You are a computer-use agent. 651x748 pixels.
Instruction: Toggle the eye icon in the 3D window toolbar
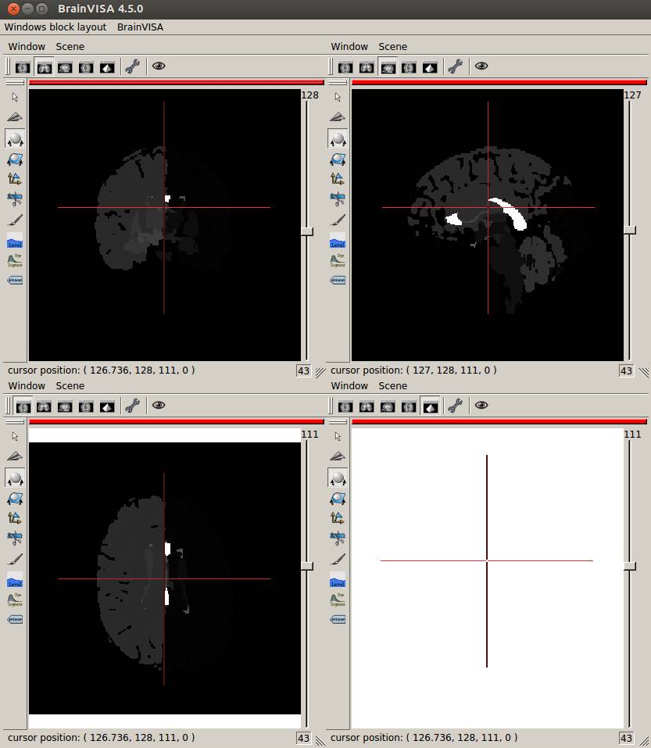(x=481, y=406)
